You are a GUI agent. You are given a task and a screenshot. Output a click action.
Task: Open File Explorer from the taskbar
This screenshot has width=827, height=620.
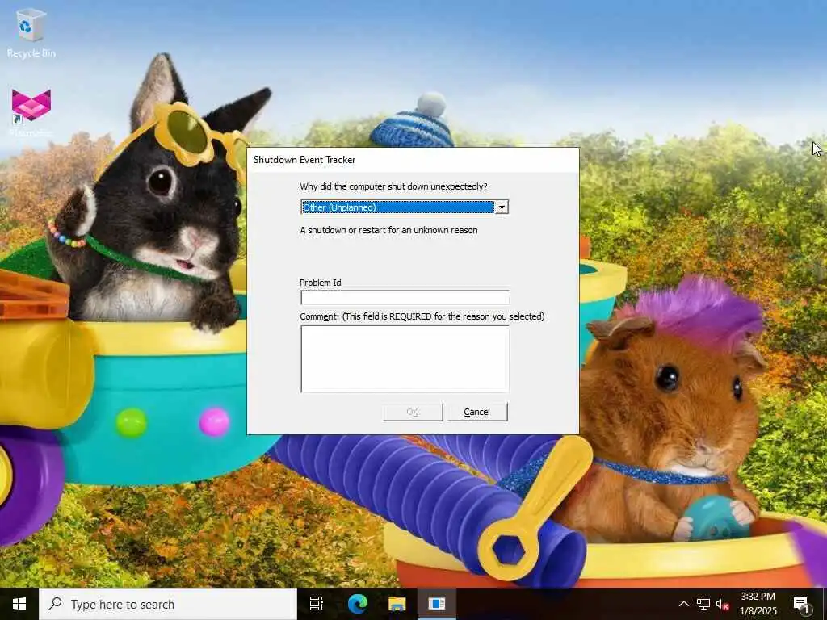coord(397,604)
